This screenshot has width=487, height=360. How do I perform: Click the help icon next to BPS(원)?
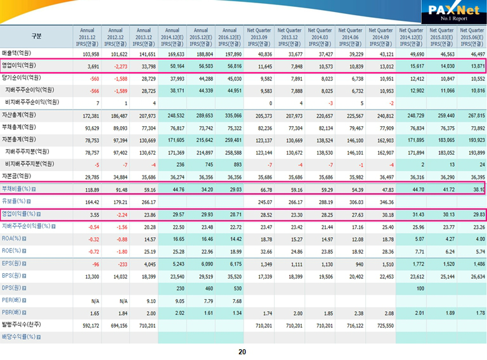pos(24,276)
